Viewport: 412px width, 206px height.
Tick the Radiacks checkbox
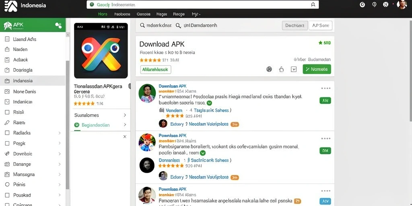pyautogui.click(x=7, y=133)
